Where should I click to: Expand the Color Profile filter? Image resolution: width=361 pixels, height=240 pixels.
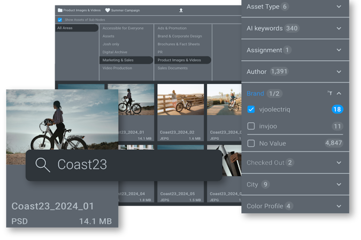tap(339, 206)
